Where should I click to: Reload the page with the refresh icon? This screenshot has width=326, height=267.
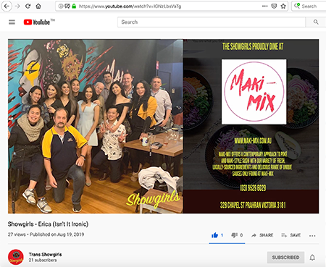(x=28, y=7)
